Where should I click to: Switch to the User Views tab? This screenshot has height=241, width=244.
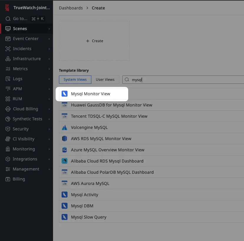[x=105, y=80]
